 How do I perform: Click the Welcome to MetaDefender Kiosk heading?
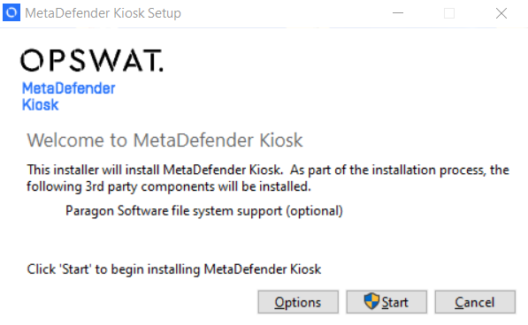pos(165,140)
